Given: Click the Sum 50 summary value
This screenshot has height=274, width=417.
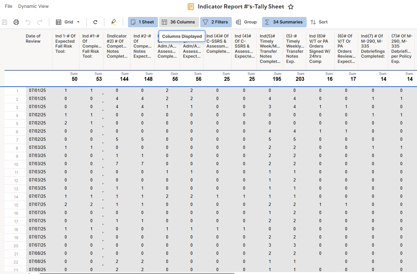Looking at the screenshot, I should coord(75,79).
